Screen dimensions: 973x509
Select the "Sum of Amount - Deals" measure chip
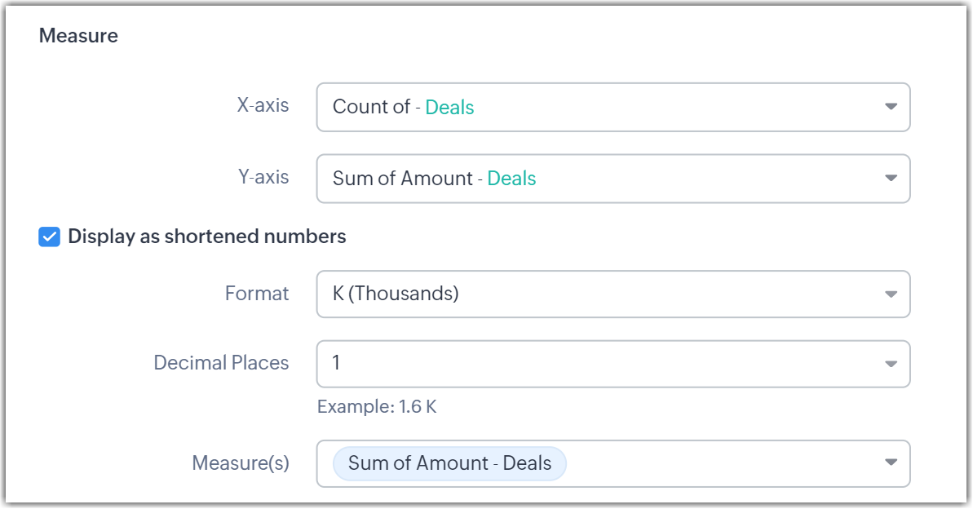click(449, 463)
